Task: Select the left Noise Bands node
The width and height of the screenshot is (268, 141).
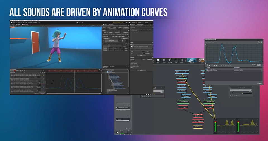Action: tap(183, 102)
